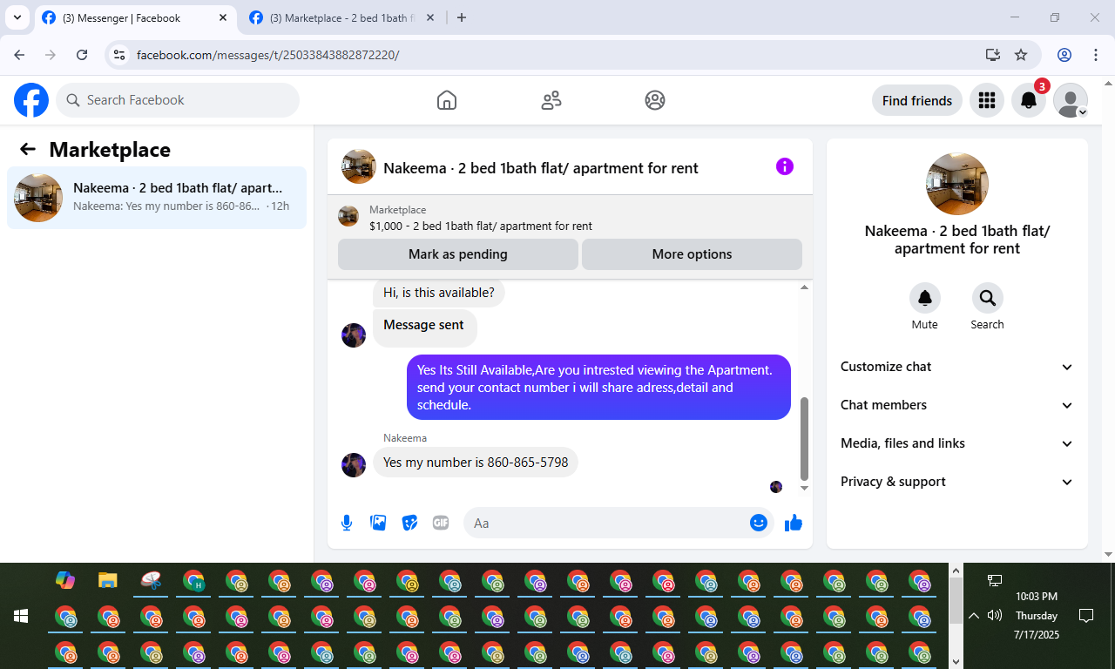Image resolution: width=1115 pixels, height=669 pixels.
Task: View site information icon in address bar
Action: click(x=120, y=55)
